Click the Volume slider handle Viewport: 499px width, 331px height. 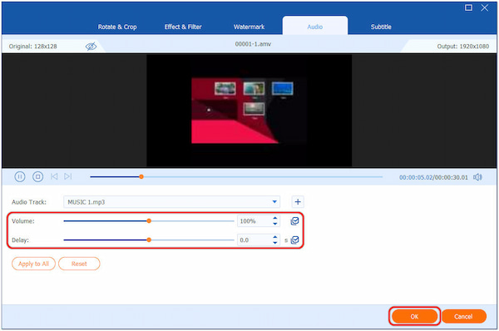(x=149, y=221)
